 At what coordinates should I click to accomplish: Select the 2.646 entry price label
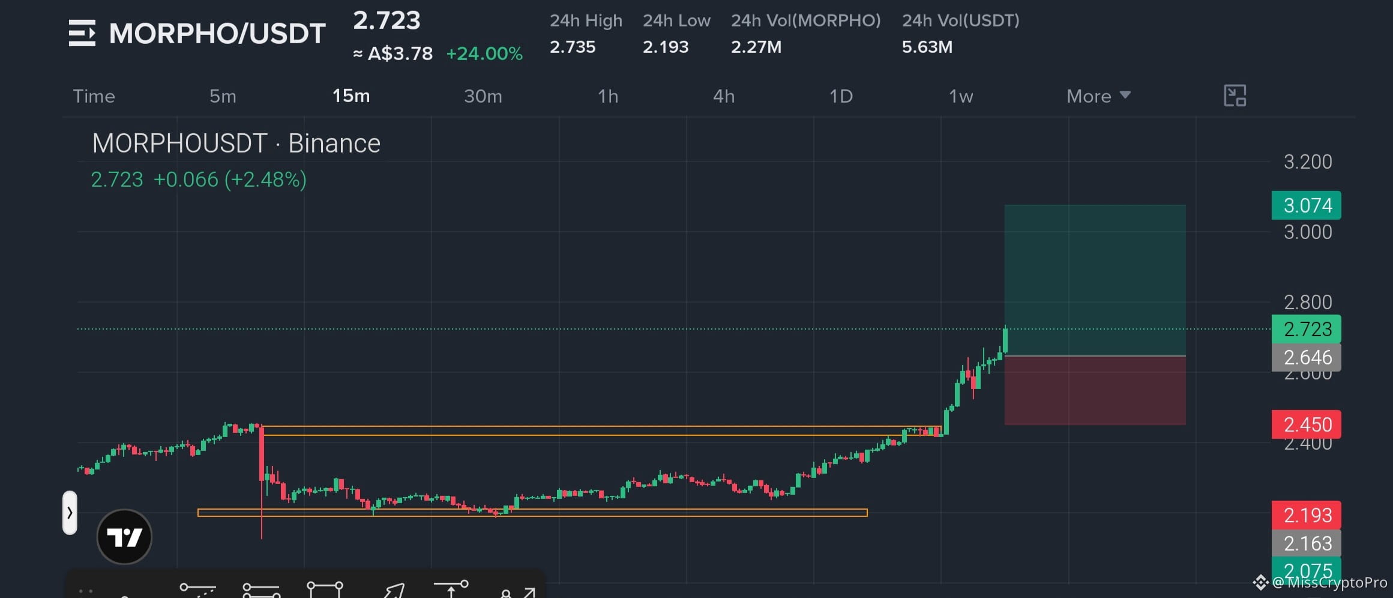tap(1306, 357)
